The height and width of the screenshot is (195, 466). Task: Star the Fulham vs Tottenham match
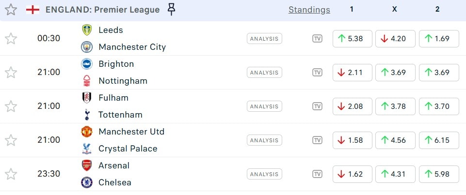coord(11,106)
